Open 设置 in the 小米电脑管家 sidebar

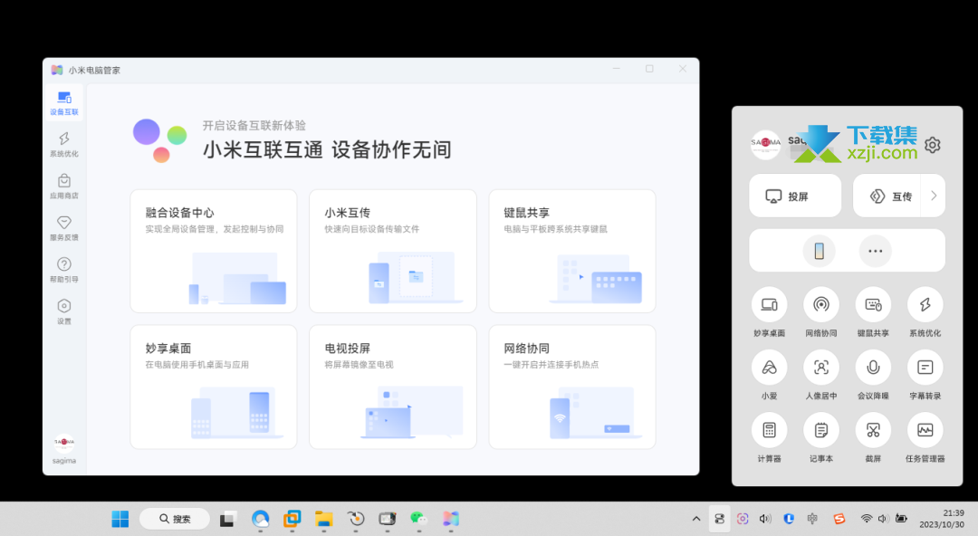click(64, 311)
